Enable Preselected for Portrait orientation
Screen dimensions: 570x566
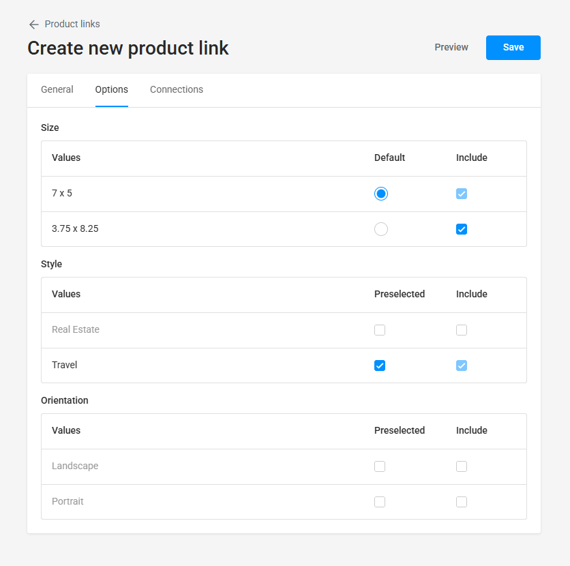[x=380, y=501]
